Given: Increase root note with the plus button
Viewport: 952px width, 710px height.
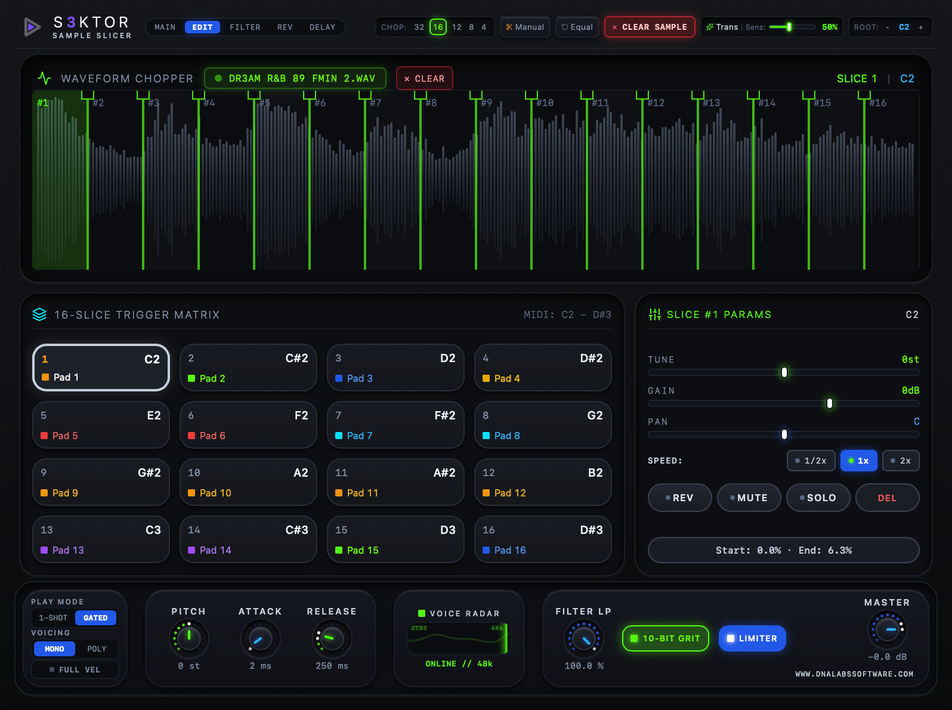Looking at the screenshot, I should tap(920, 27).
